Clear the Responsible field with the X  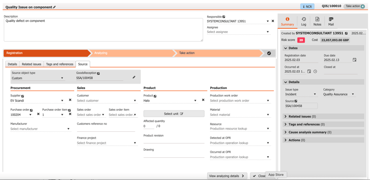[x=273, y=21]
